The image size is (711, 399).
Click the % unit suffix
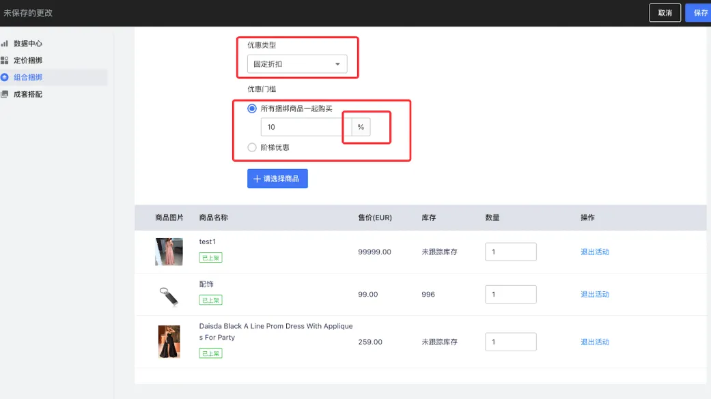point(361,127)
